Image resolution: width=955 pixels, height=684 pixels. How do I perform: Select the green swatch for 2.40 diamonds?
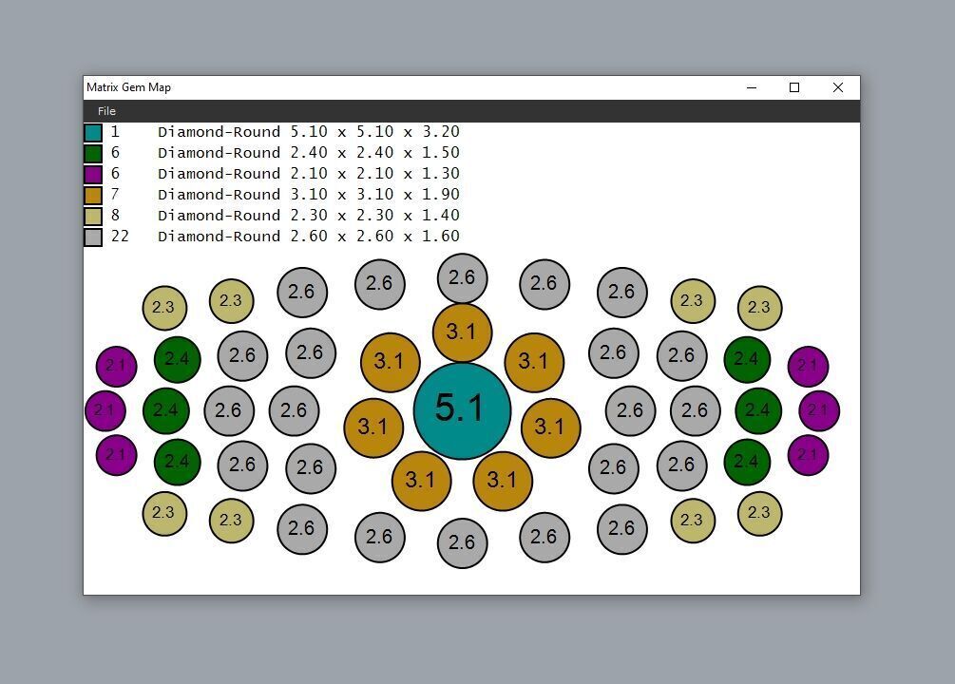click(93, 154)
